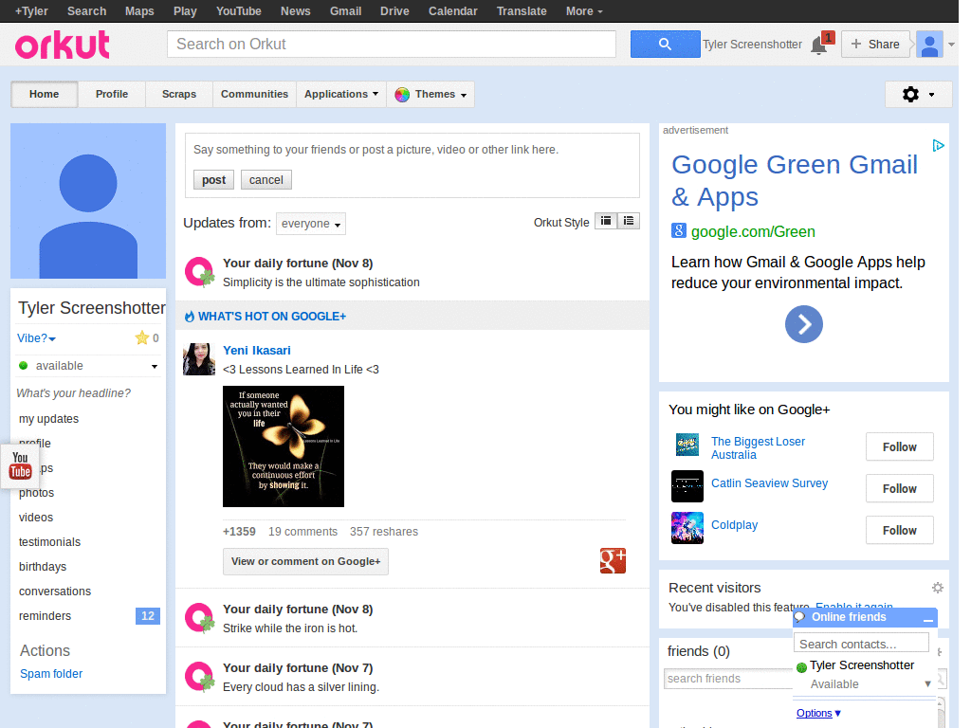Follow The Biggest Loser Australia
The height and width of the screenshot is (728, 971).
(899, 447)
